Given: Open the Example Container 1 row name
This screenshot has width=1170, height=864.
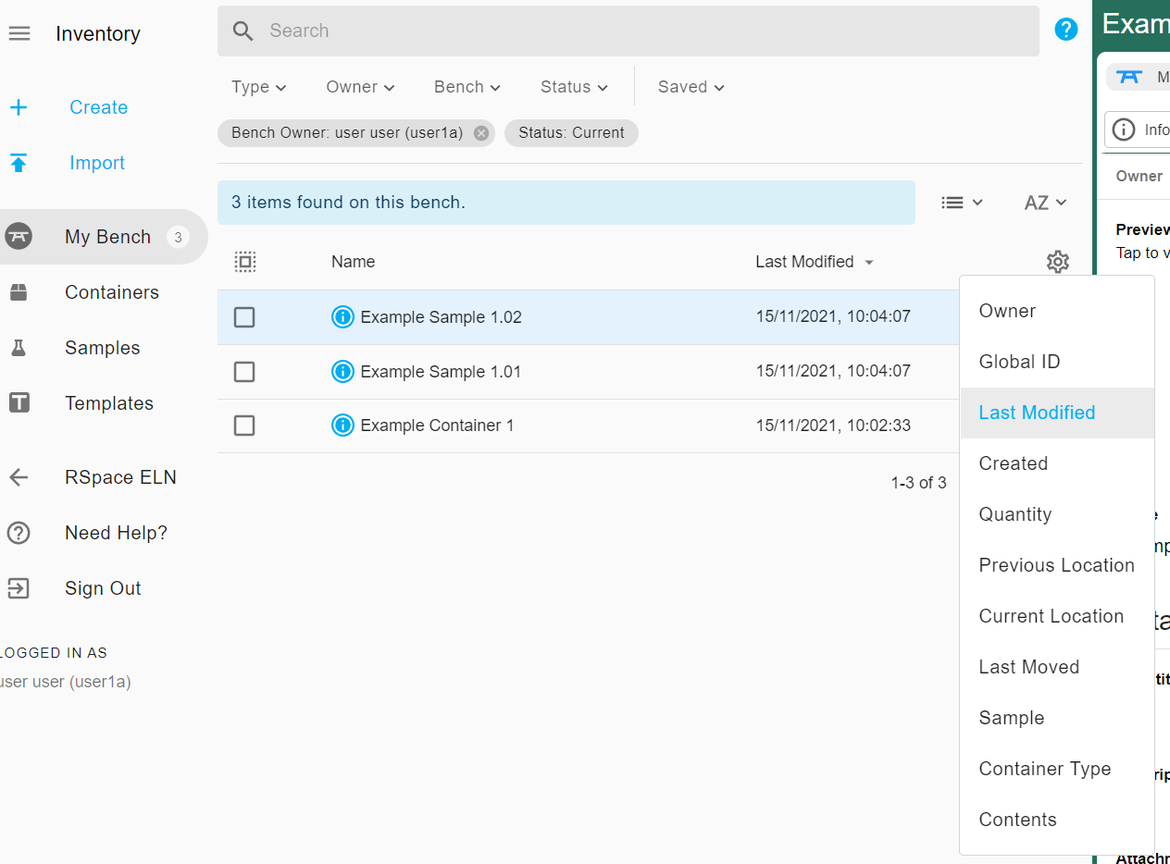Looking at the screenshot, I should (437, 426).
